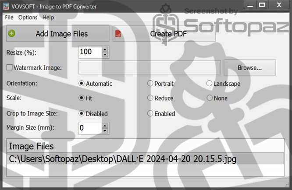
Task: Maximize the Image to PDF Converter window
Action: point(262,5)
